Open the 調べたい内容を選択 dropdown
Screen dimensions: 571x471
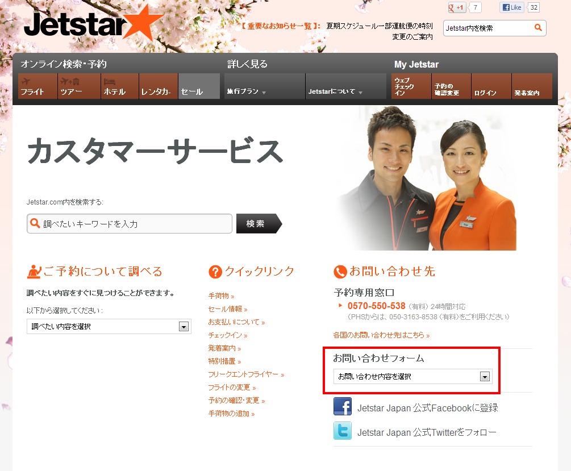(184, 326)
